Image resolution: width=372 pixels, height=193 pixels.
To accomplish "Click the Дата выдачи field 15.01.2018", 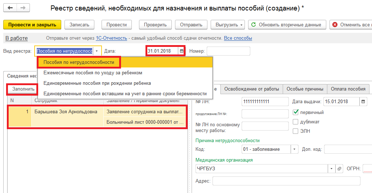I will [341, 101].
